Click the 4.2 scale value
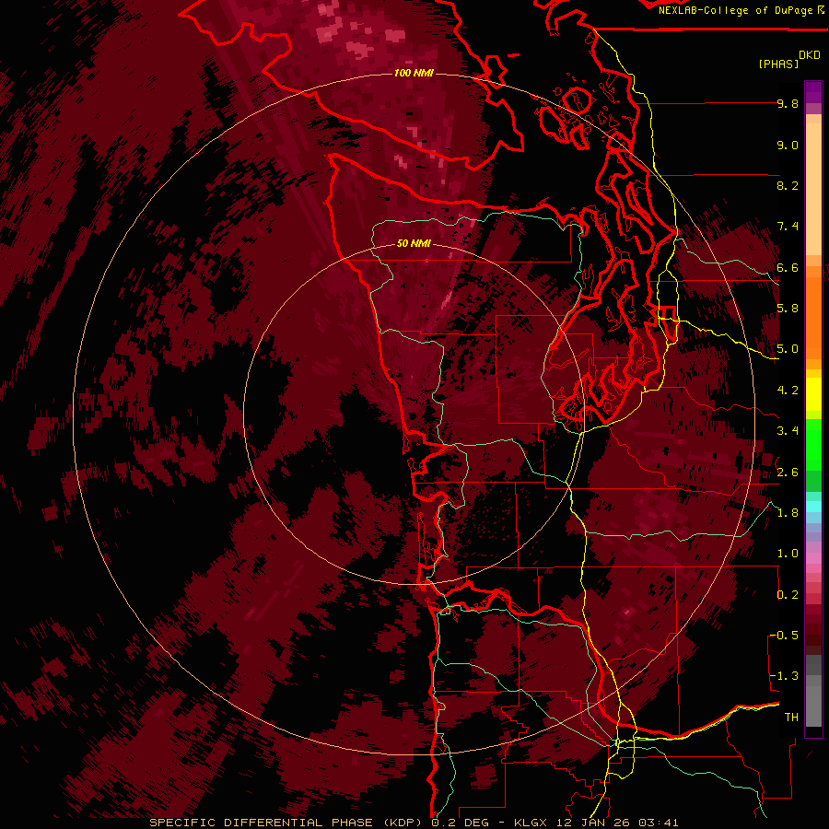Screen dimensions: 829x829 (788, 391)
